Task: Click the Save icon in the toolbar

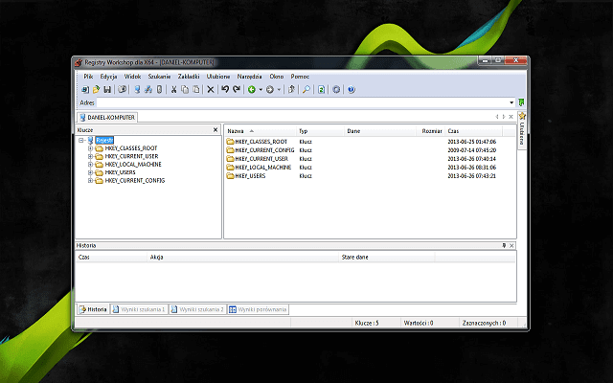Action: click(107, 89)
